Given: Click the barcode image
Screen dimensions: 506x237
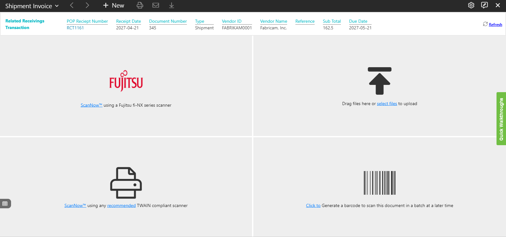Looking at the screenshot, I should pyautogui.click(x=379, y=183).
